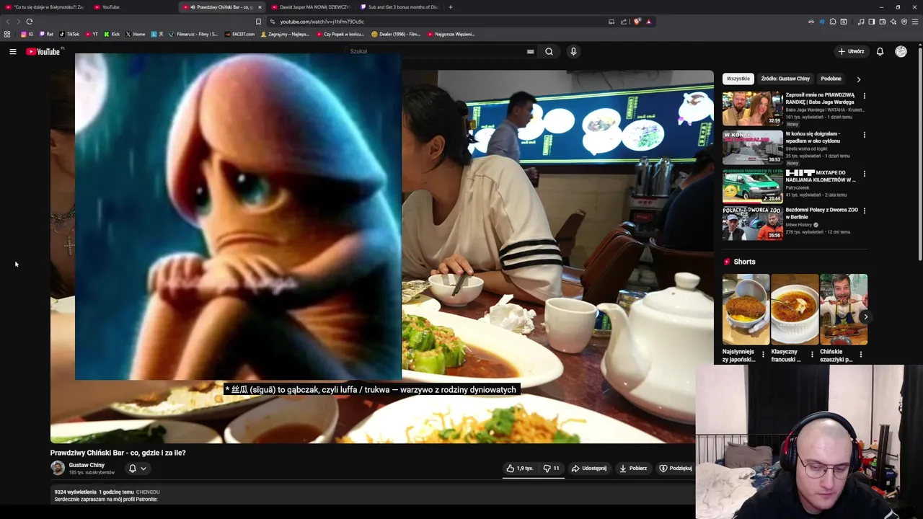923x519 pixels.
Task: Open the on-screen keyboard icon in search box
Action: (530, 51)
